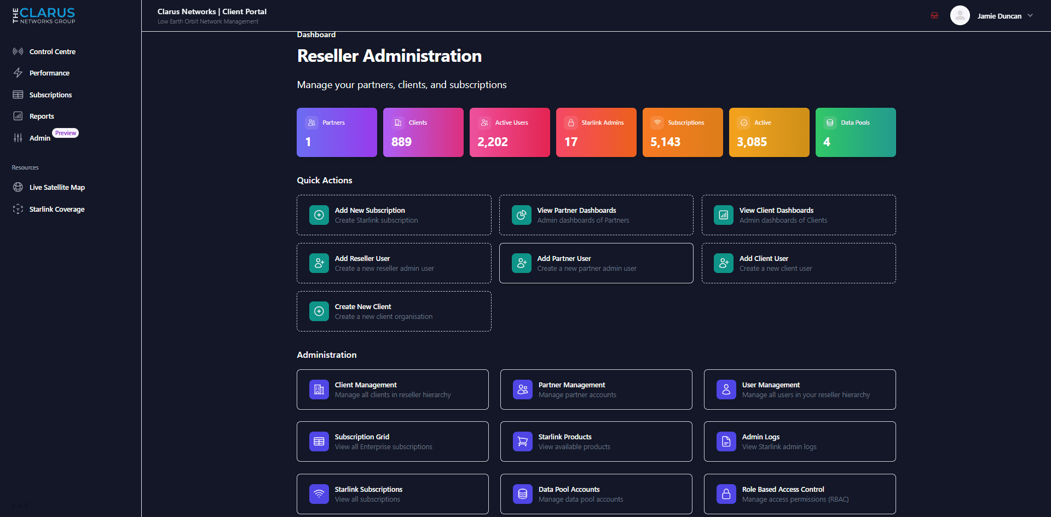Click the Admin Logs document icon

(726, 442)
